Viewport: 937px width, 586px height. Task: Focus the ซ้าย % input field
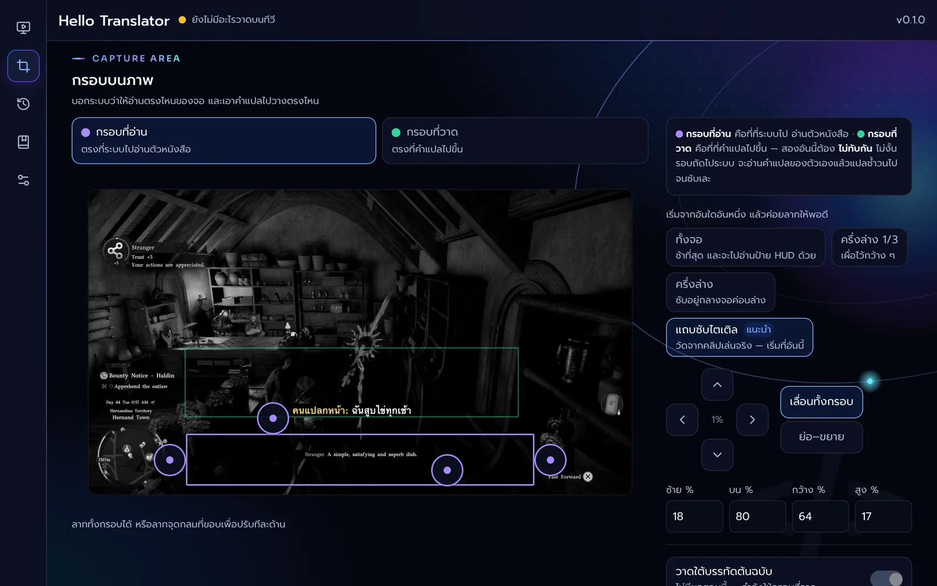point(695,516)
